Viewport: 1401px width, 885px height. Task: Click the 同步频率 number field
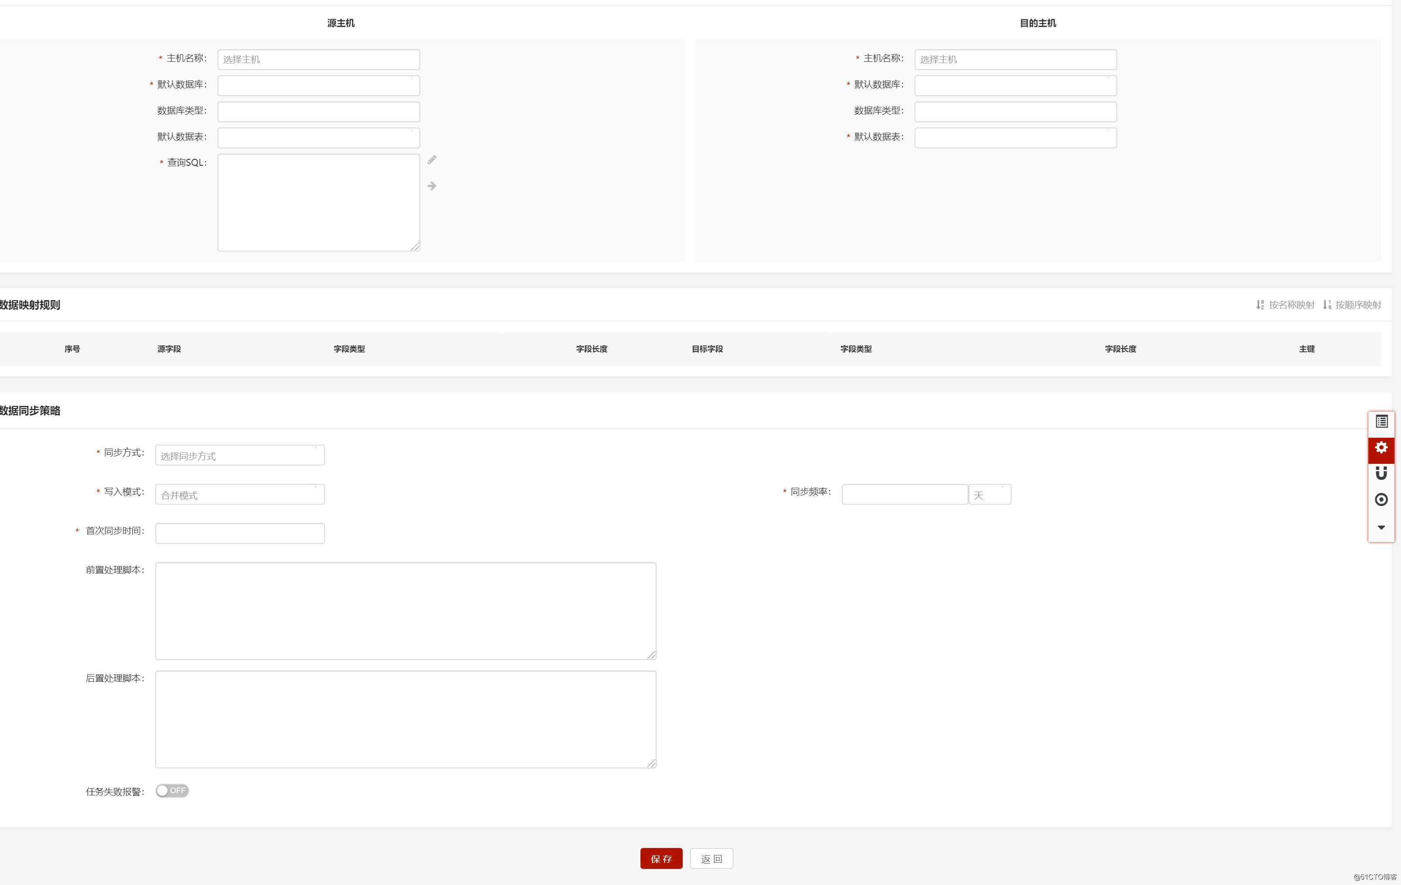coord(905,494)
